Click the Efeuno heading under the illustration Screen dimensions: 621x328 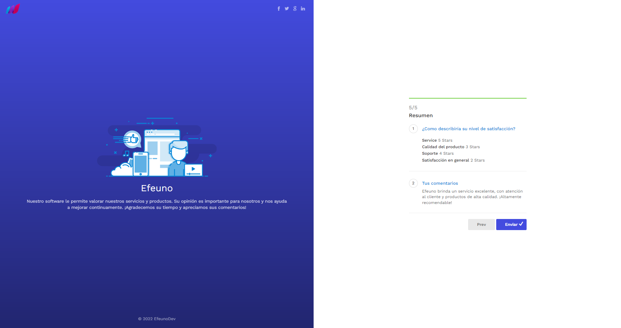coord(157,188)
